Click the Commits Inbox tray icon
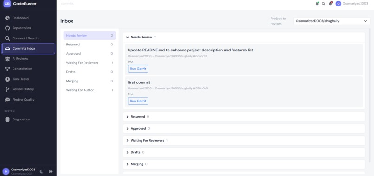Screen dimensions: 374x176 pyautogui.click(x=7, y=49)
